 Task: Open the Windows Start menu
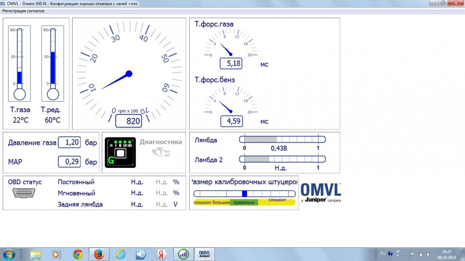click(9, 254)
